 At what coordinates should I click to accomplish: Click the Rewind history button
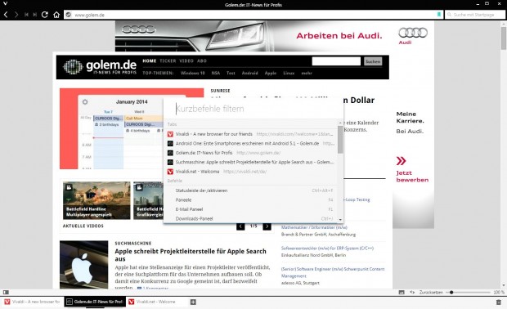pyautogui.click(x=26, y=15)
